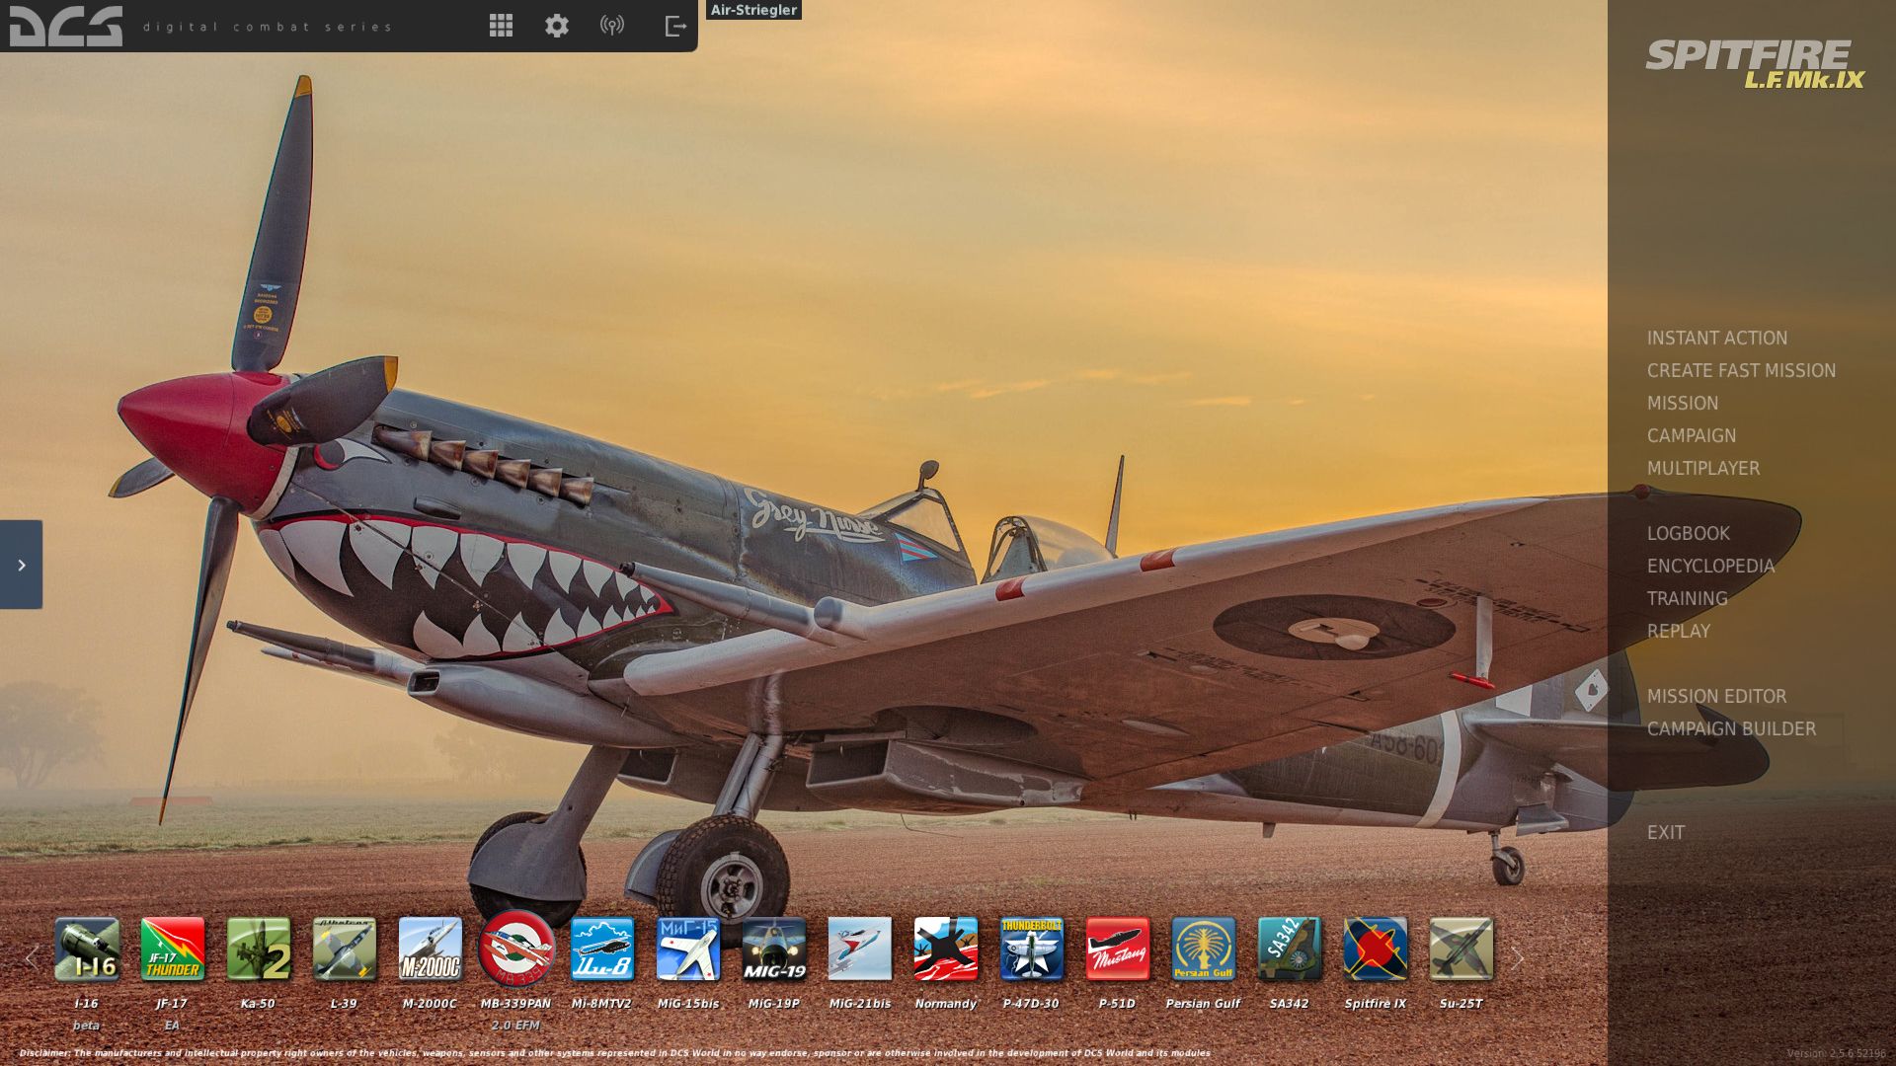The width and height of the screenshot is (1896, 1066).
Task: Pick the P-51D Mustang module icon
Action: coord(1118,949)
